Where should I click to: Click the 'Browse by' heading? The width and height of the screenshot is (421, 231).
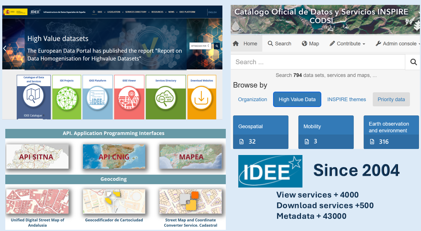click(250, 85)
